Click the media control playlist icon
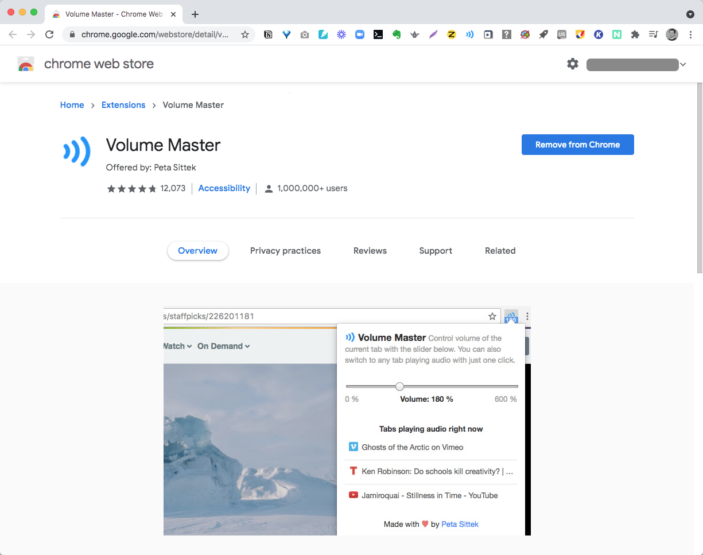Image resolution: width=703 pixels, height=555 pixels. [x=653, y=34]
